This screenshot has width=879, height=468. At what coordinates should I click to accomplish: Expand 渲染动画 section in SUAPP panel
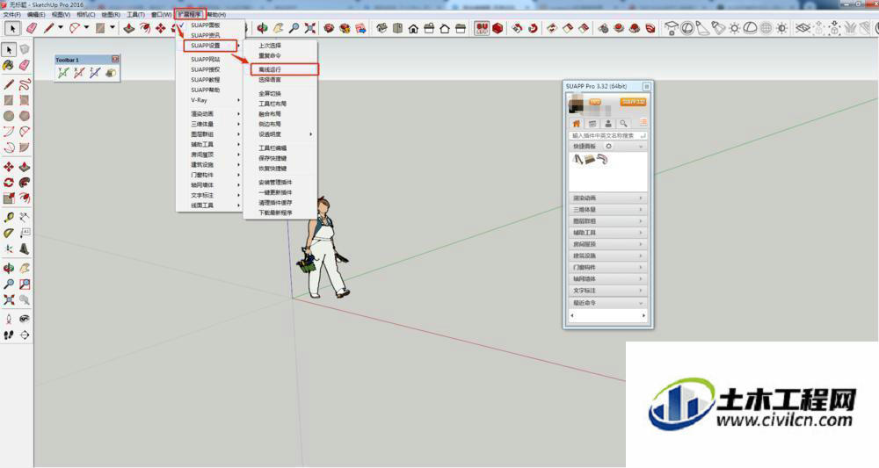(607, 198)
